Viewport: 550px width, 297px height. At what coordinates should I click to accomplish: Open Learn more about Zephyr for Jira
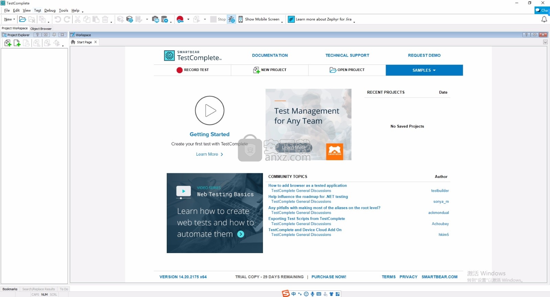tap(320, 19)
